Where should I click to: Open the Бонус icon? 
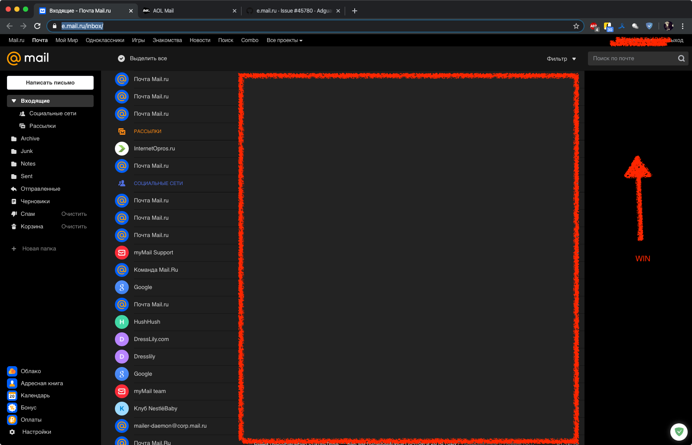click(x=12, y=408)
